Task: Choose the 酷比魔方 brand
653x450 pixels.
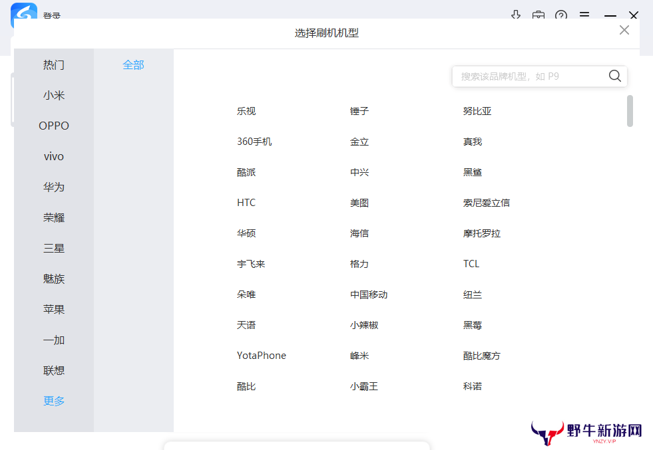Action: click(481, 356)
